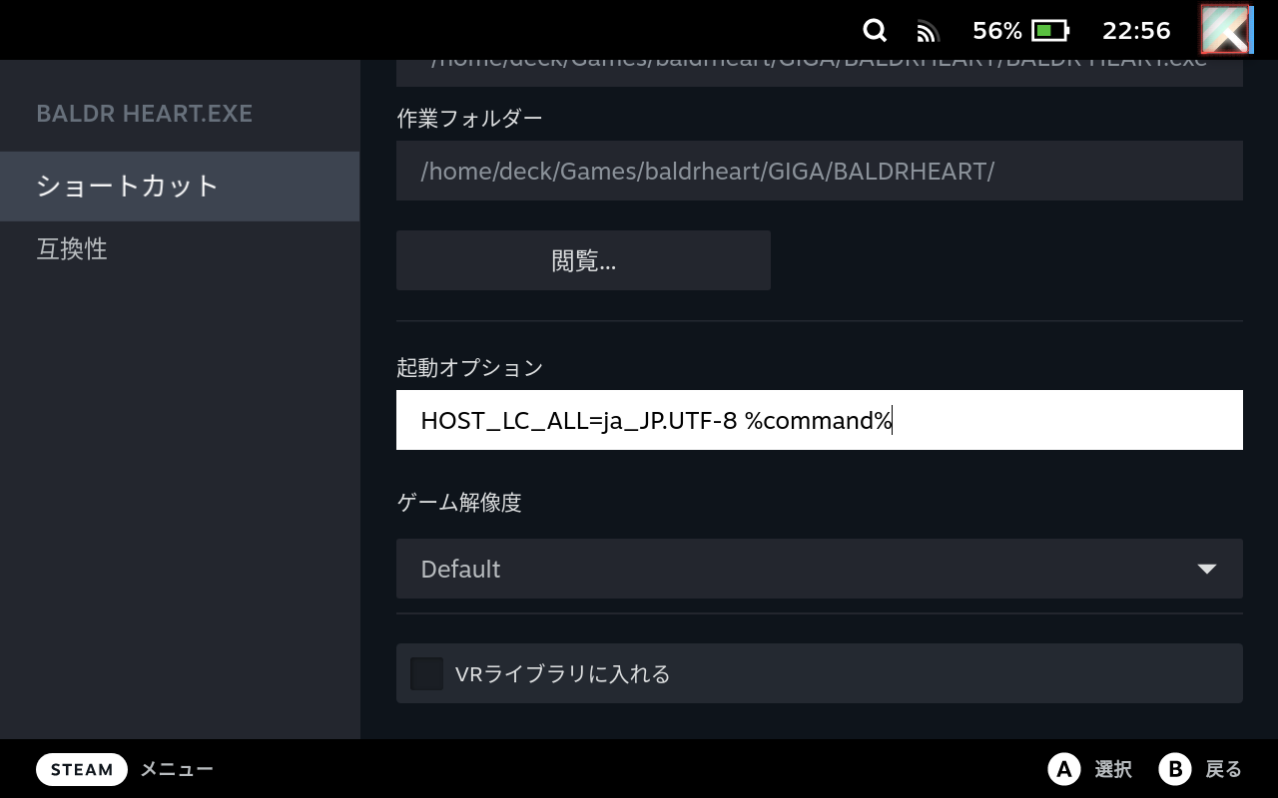Click the B 戻る back button
Viewport: 1278px width, 798px height.
pos(1200,769)
